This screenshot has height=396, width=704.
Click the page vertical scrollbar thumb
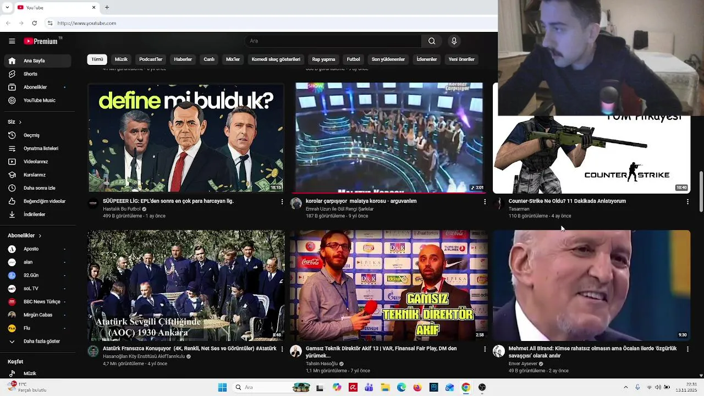[x=701, y=191]
